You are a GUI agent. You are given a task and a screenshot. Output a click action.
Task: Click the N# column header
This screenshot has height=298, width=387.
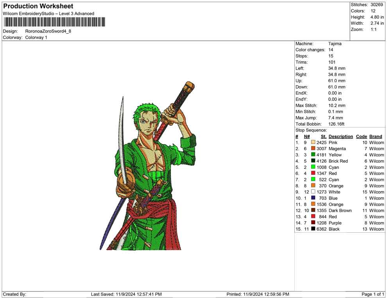point(307,136)
